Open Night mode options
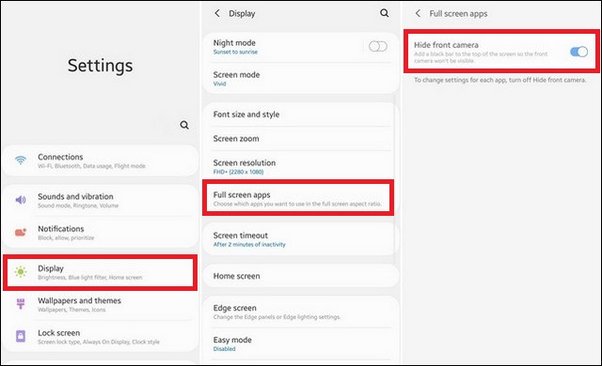The image size is (602, 366). pyautogui.click(x=284, y=47)
